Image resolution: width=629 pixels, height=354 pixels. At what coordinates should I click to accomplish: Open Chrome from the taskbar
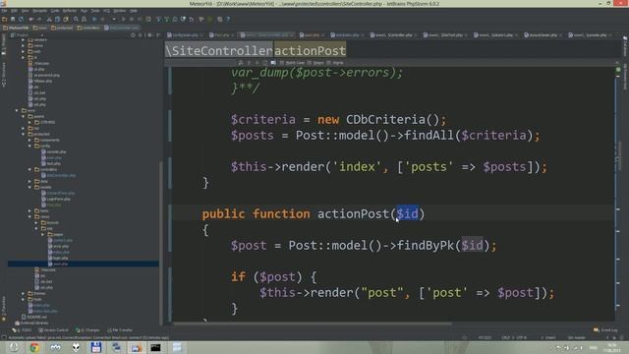34,347
